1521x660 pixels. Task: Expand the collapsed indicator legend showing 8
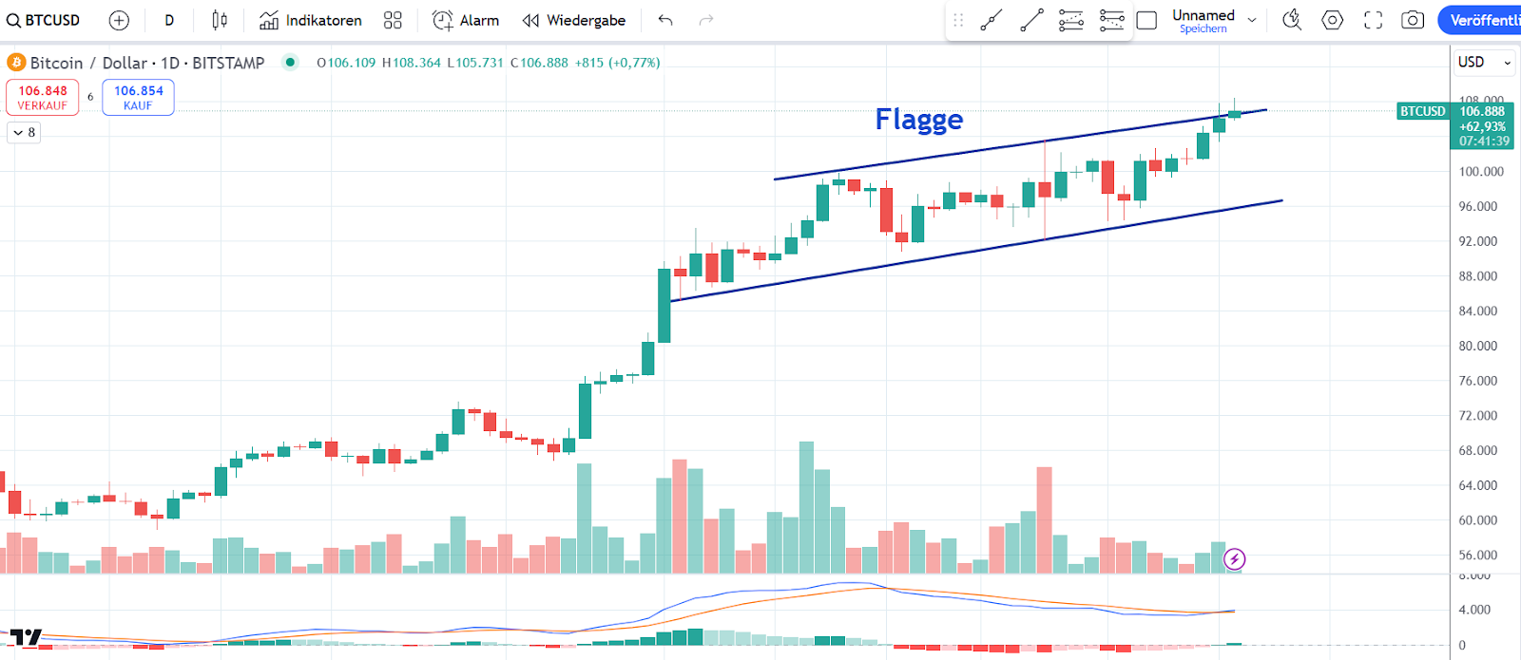pos(24,133)
